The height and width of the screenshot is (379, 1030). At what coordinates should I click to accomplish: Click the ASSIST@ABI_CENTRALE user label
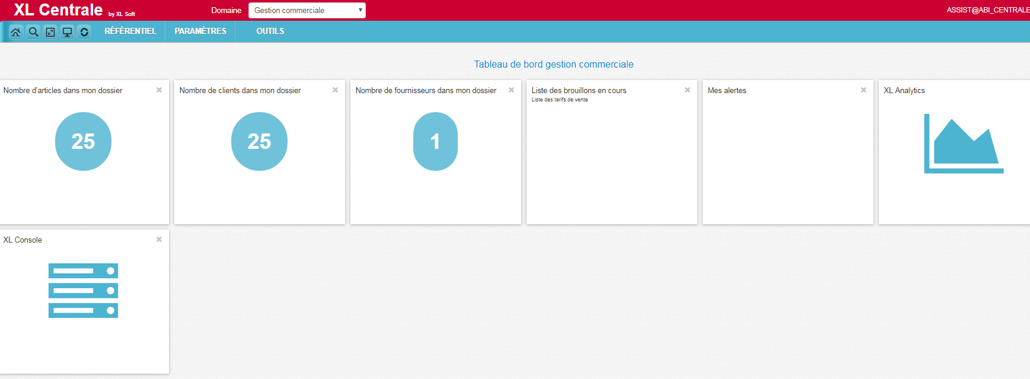pos(988,10)
